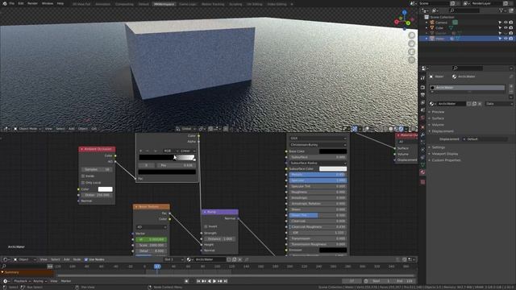This screenshot has height=290, width=516.
Task: Open the Help menu
Action: (60, 3)
